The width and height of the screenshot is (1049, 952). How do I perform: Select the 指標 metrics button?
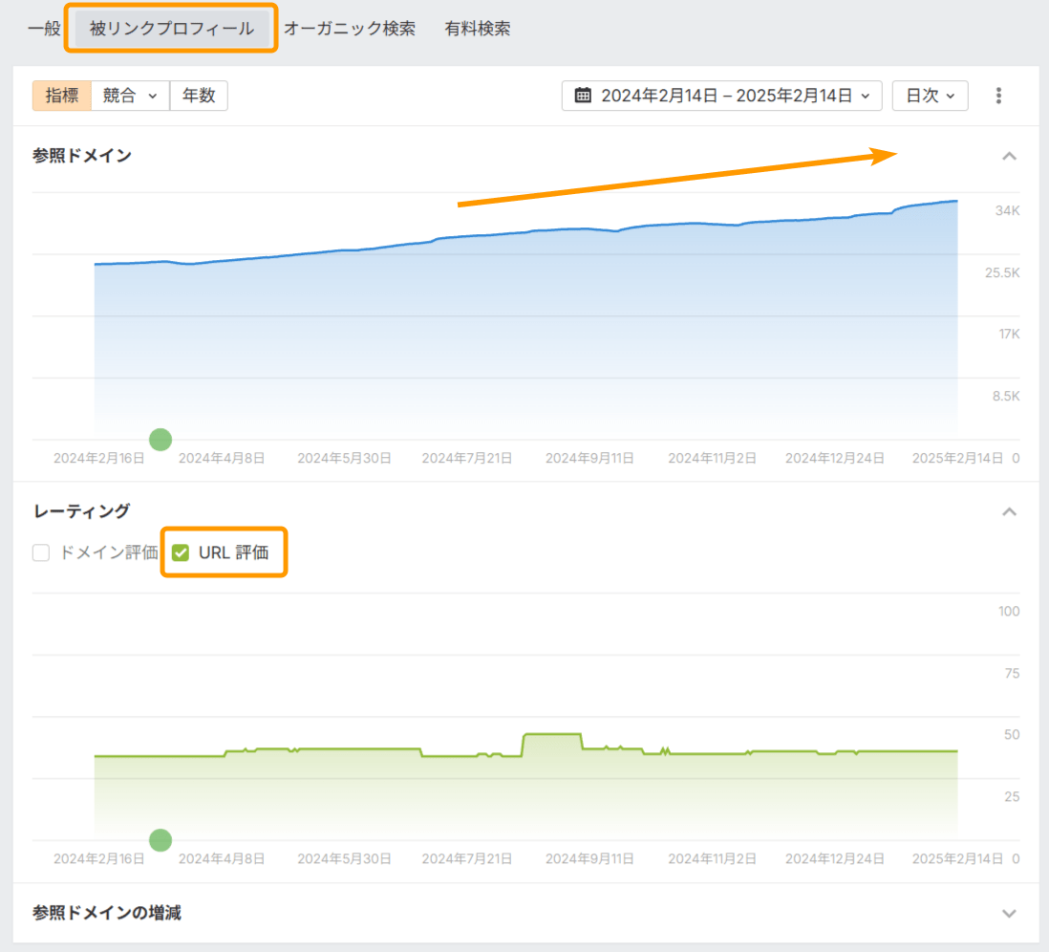coord(61,96)
